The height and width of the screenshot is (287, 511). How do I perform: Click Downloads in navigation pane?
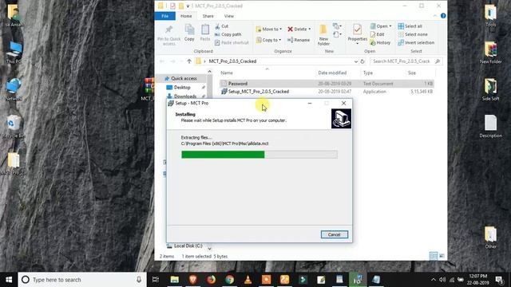point(184,96)
